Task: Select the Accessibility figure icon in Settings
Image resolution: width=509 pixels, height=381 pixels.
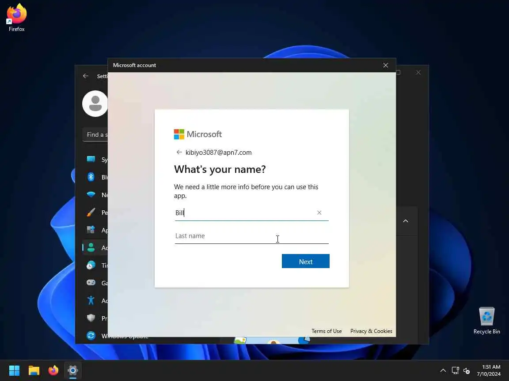Action: click(91, 300)
